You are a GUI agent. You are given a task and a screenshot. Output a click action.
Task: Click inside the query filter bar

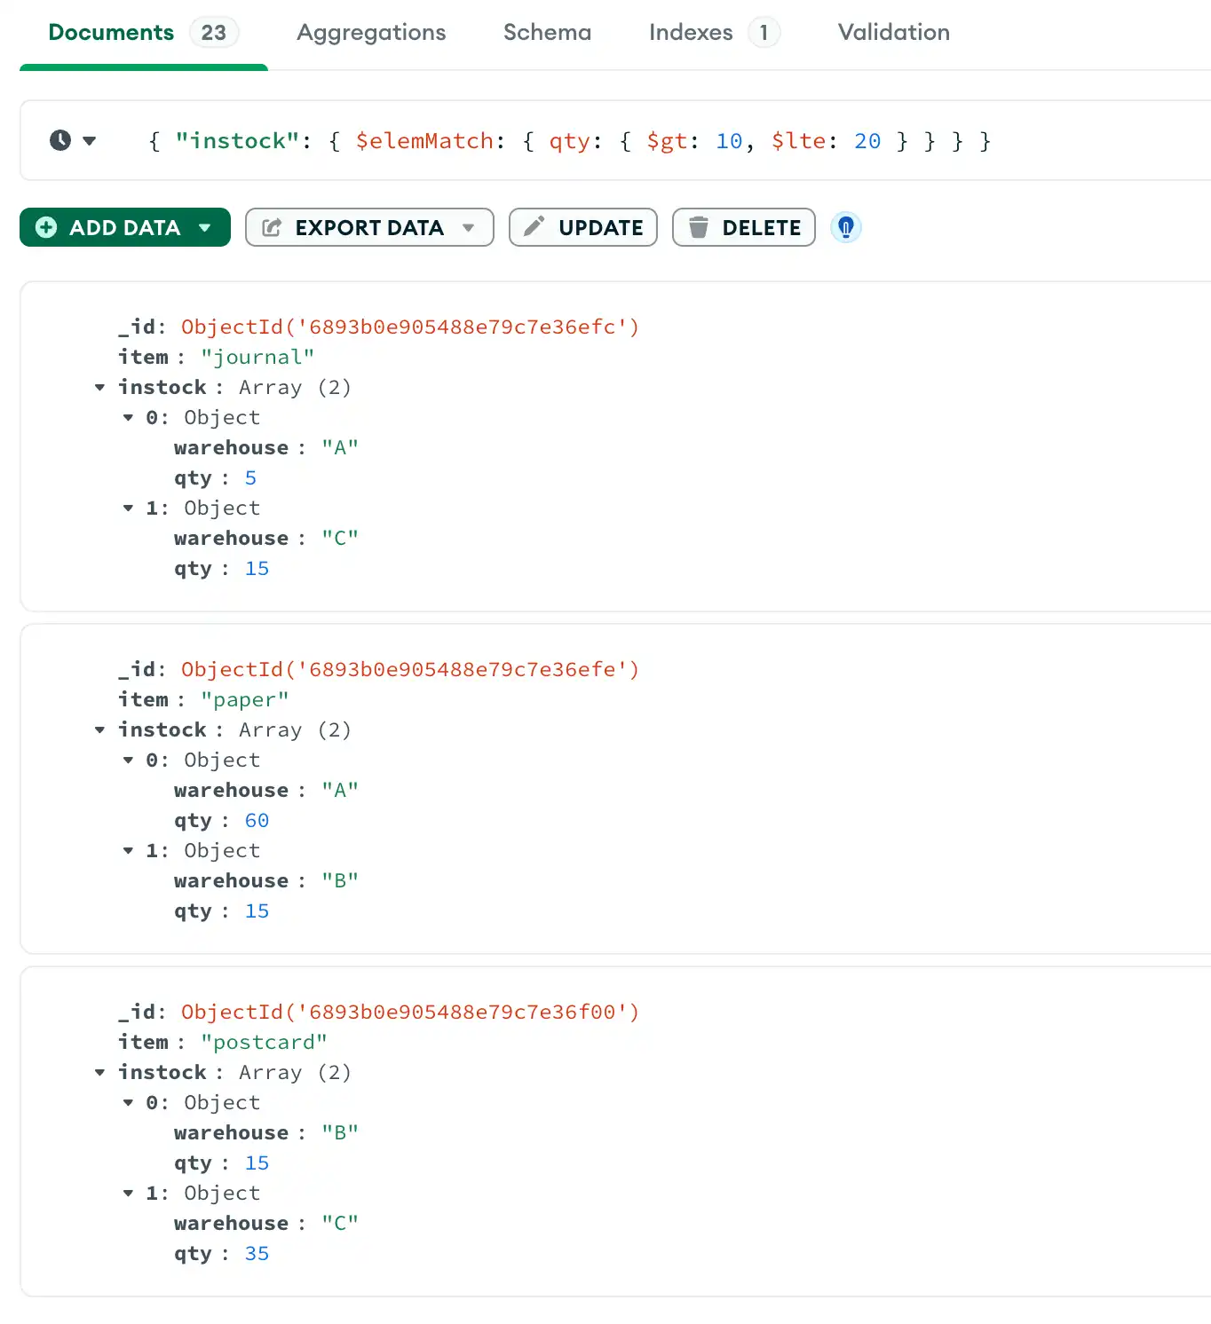click(x=568, y=140)
